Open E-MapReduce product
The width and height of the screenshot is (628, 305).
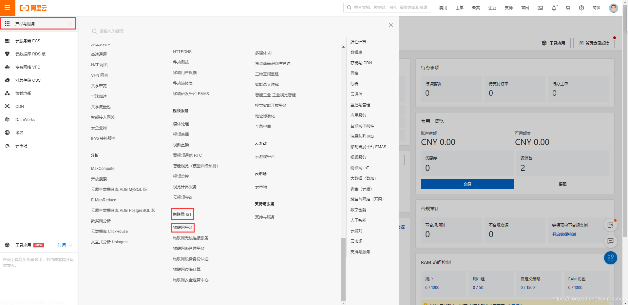104,200
